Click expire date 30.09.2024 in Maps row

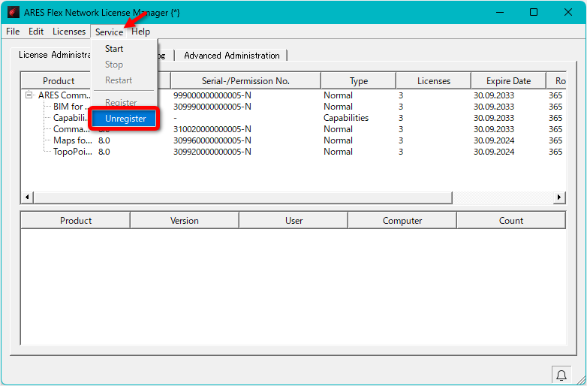click(x=494, y=140)
